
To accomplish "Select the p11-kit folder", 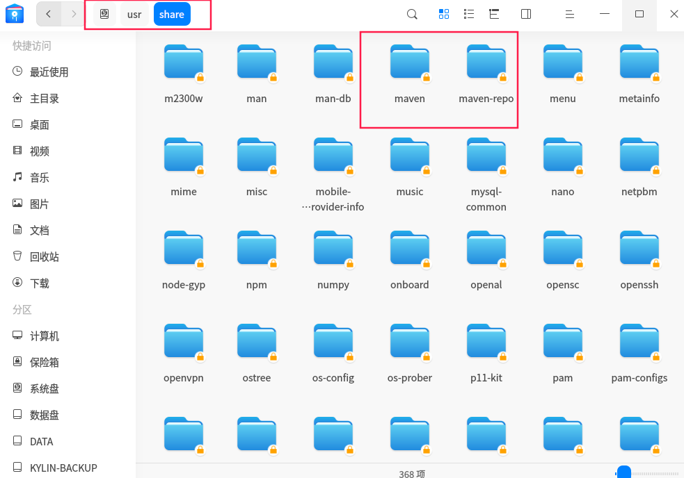I will (x=486, y=354).
